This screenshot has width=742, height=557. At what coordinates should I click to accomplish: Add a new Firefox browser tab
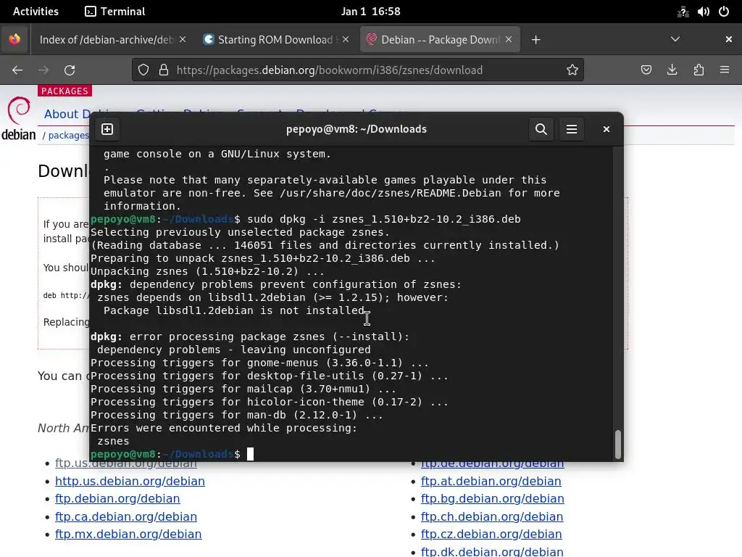[x=535, y=40]
